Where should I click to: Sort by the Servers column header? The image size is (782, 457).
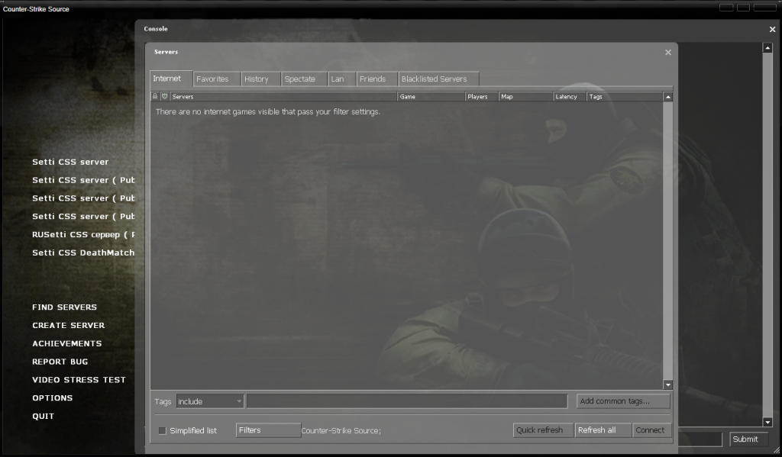283,97
